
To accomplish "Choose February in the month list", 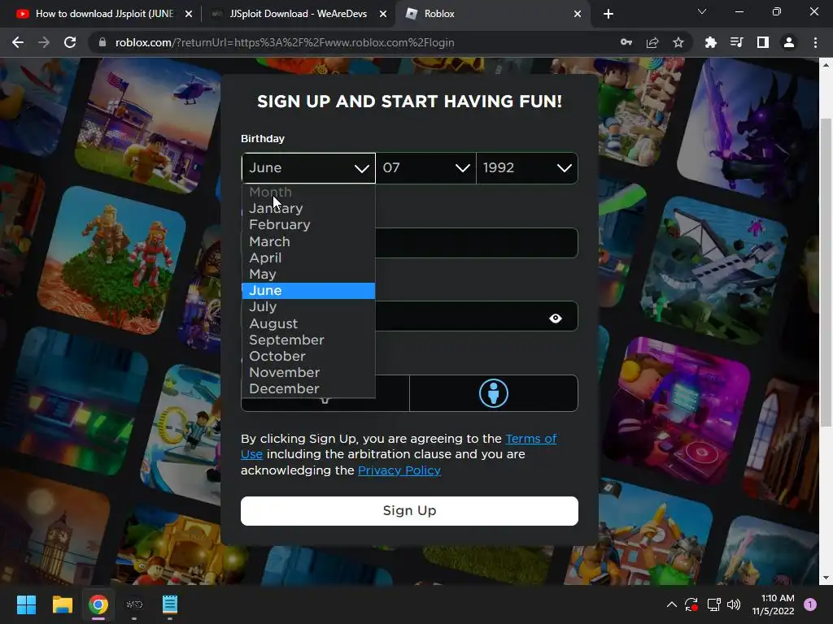I will 308,225.
